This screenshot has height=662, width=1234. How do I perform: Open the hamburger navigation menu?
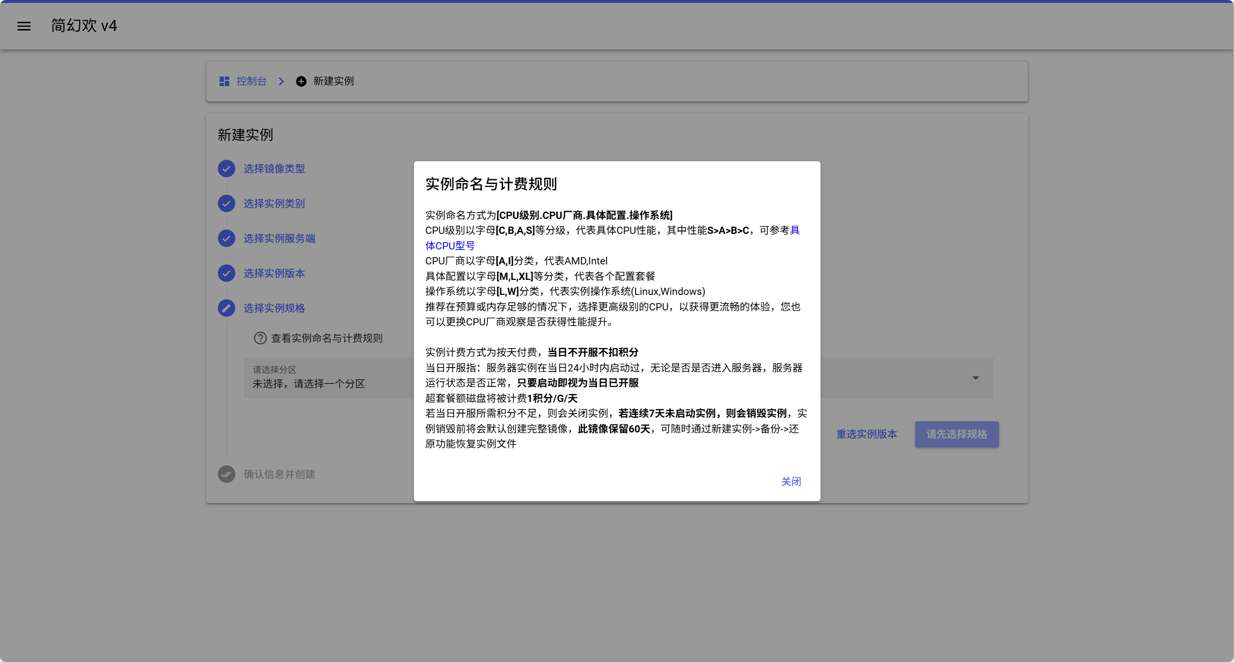coord(24,26)
